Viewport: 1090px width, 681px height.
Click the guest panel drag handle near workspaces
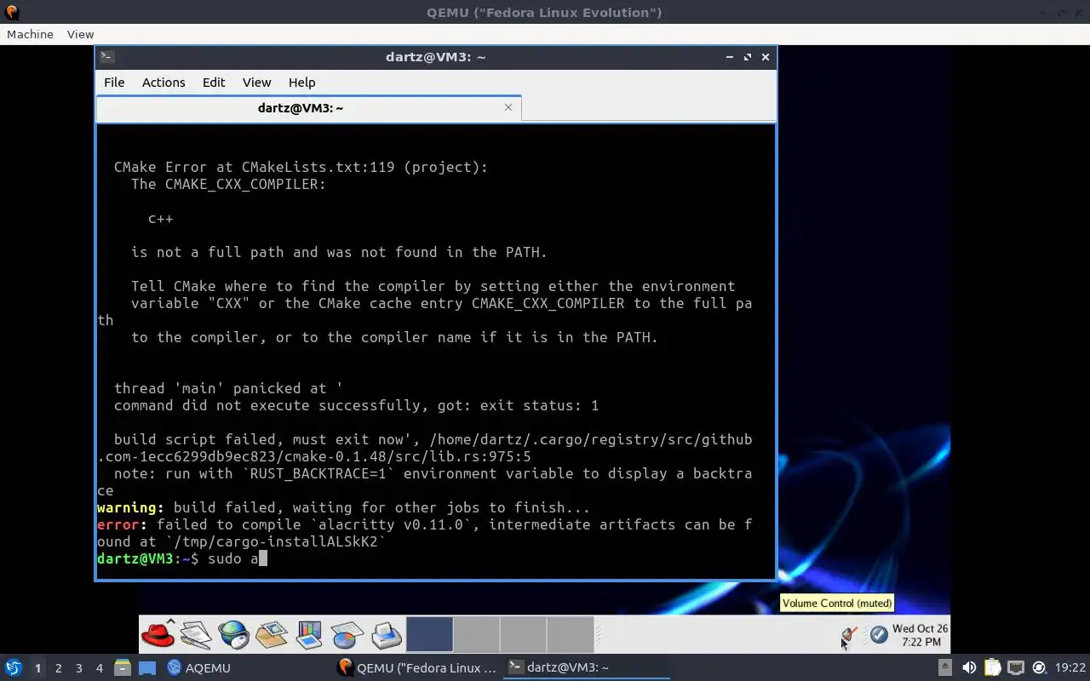coord(598,635)
